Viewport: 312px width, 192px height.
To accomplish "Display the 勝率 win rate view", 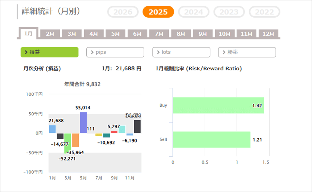I will point(247,52).
